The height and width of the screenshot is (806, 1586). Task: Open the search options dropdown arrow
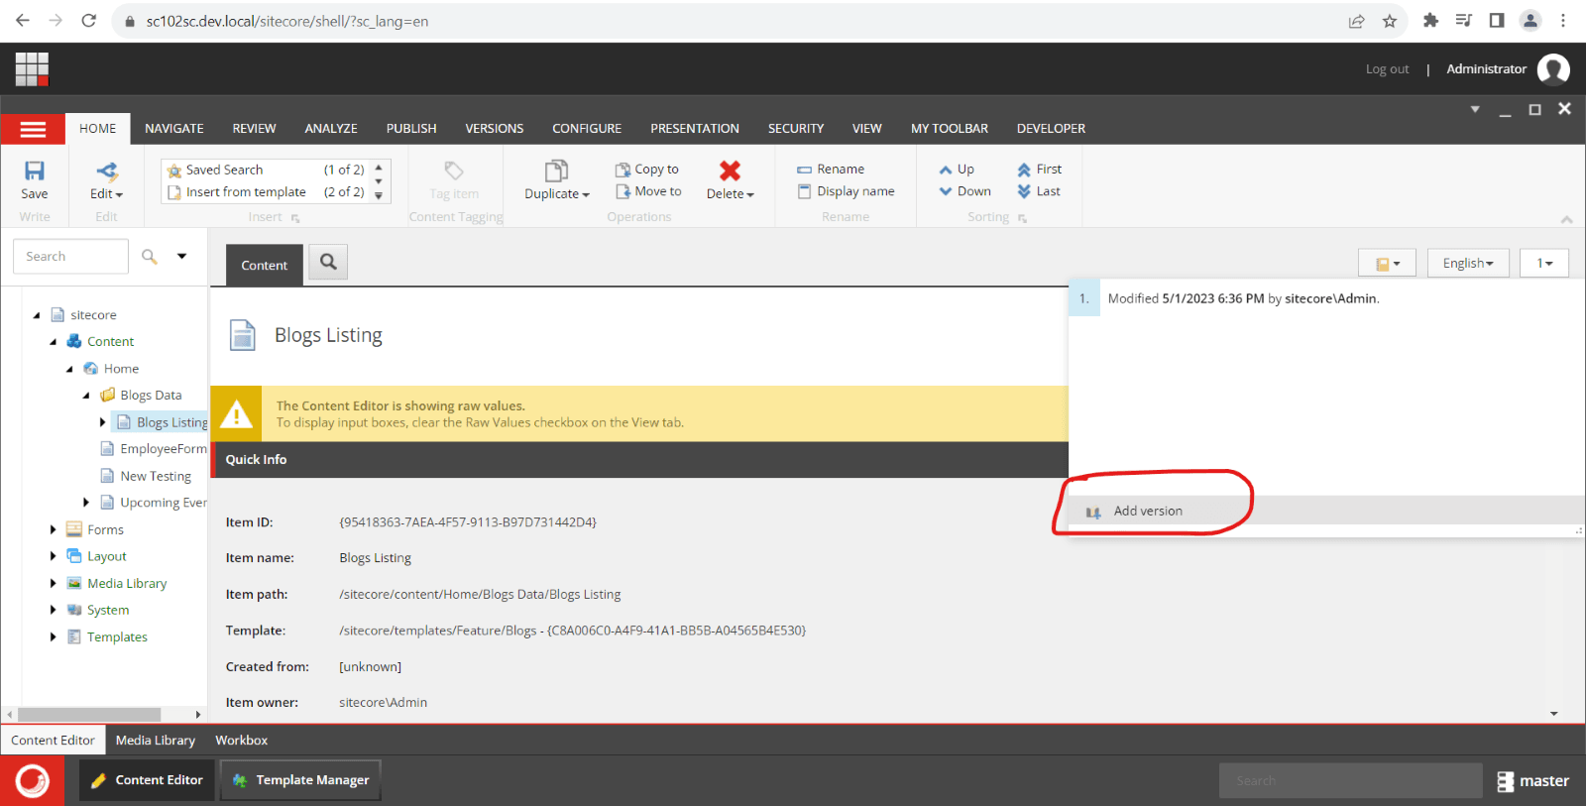[182, 256]
